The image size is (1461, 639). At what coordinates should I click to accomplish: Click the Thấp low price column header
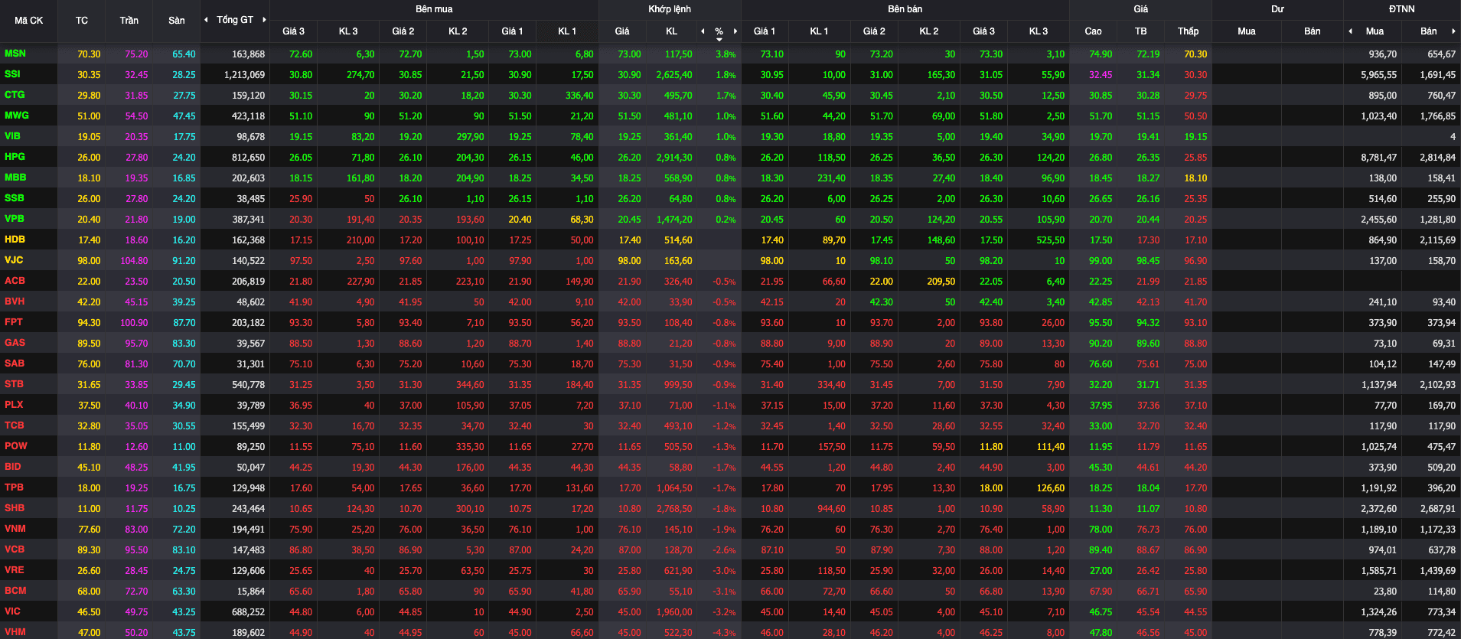point(1189,31)
